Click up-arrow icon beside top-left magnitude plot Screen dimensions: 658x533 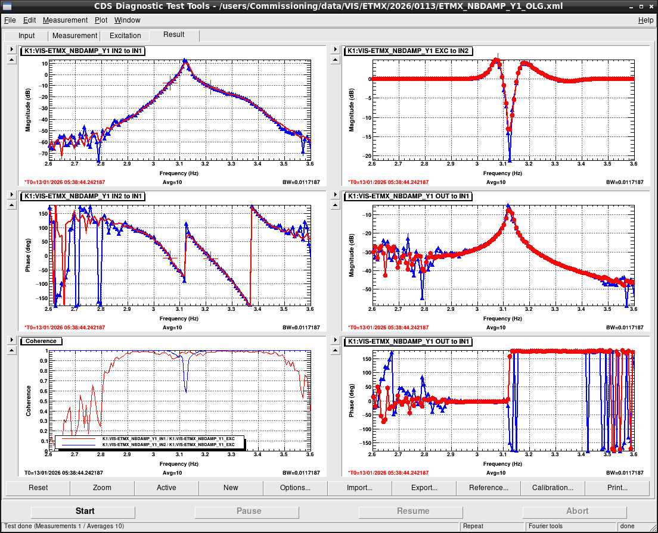(x=12, y=60)
